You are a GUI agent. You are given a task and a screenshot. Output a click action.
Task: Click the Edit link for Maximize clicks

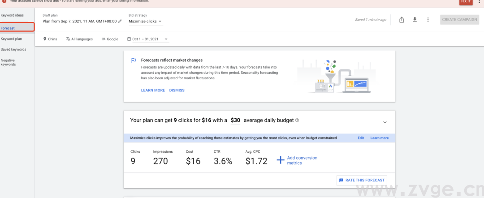click(360, 138)
